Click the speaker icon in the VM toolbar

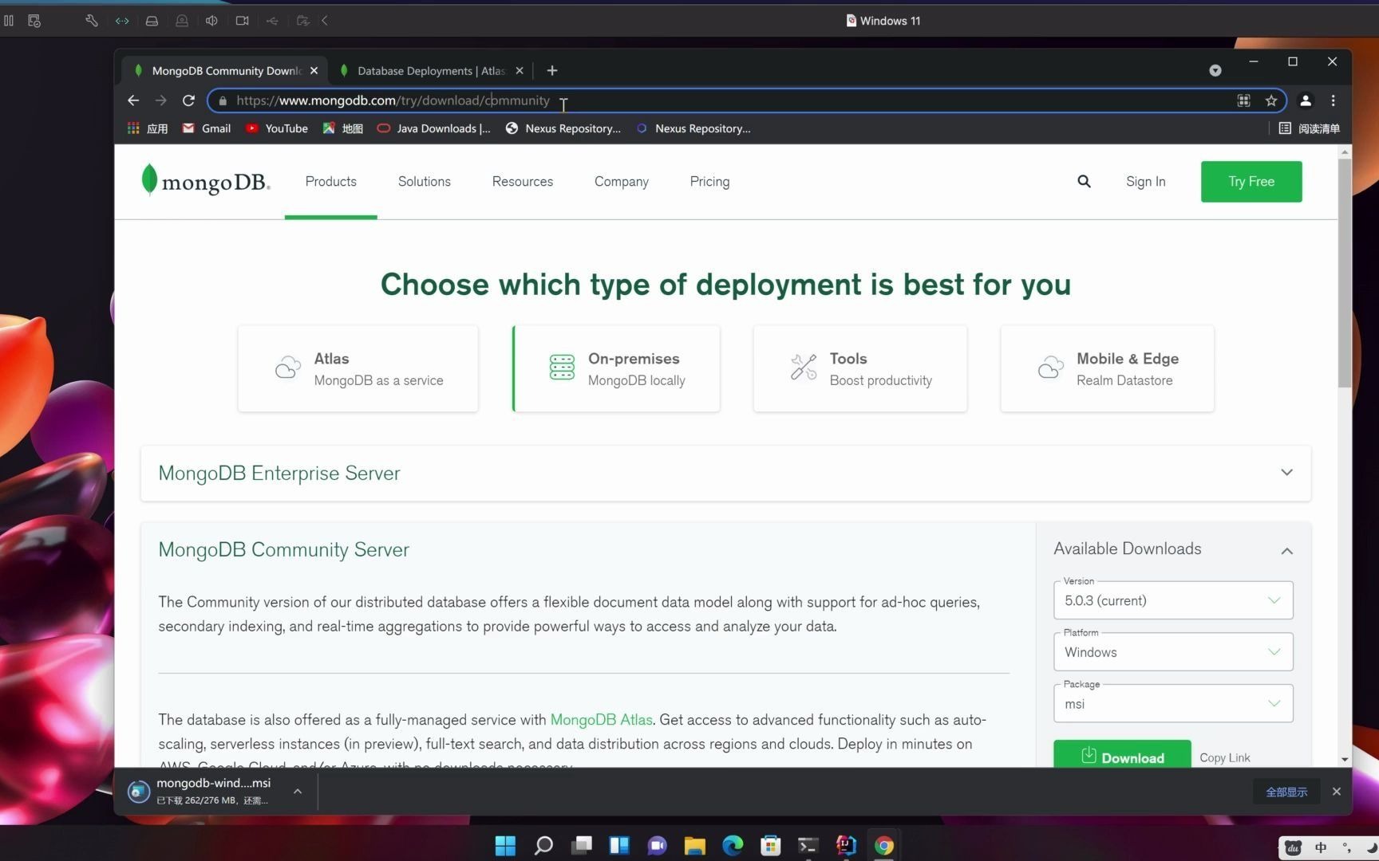pyautogui.click(x=211, y=21)
